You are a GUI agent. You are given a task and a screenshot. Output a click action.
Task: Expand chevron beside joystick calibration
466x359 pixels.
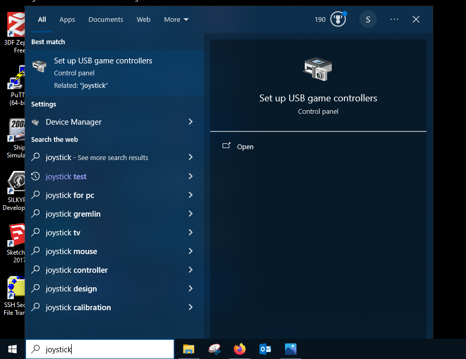[190, 308]
